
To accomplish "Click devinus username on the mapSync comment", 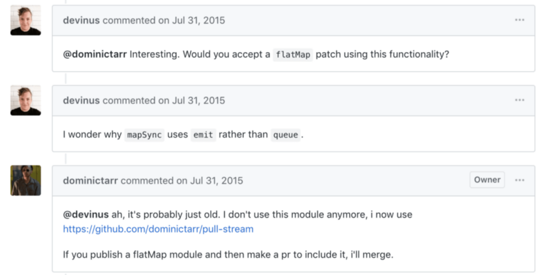I will pyautogui.click(x=81, y=100).
